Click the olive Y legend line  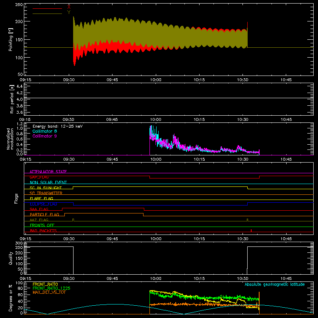[x=47, y=14]
